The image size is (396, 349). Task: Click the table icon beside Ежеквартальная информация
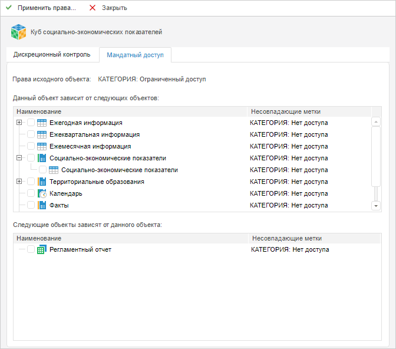pyautogui.click(x=42, y=134)
